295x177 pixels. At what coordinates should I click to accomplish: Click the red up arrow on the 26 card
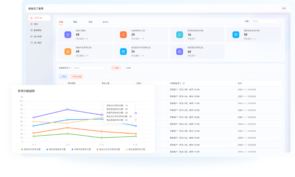pos(143,56)
